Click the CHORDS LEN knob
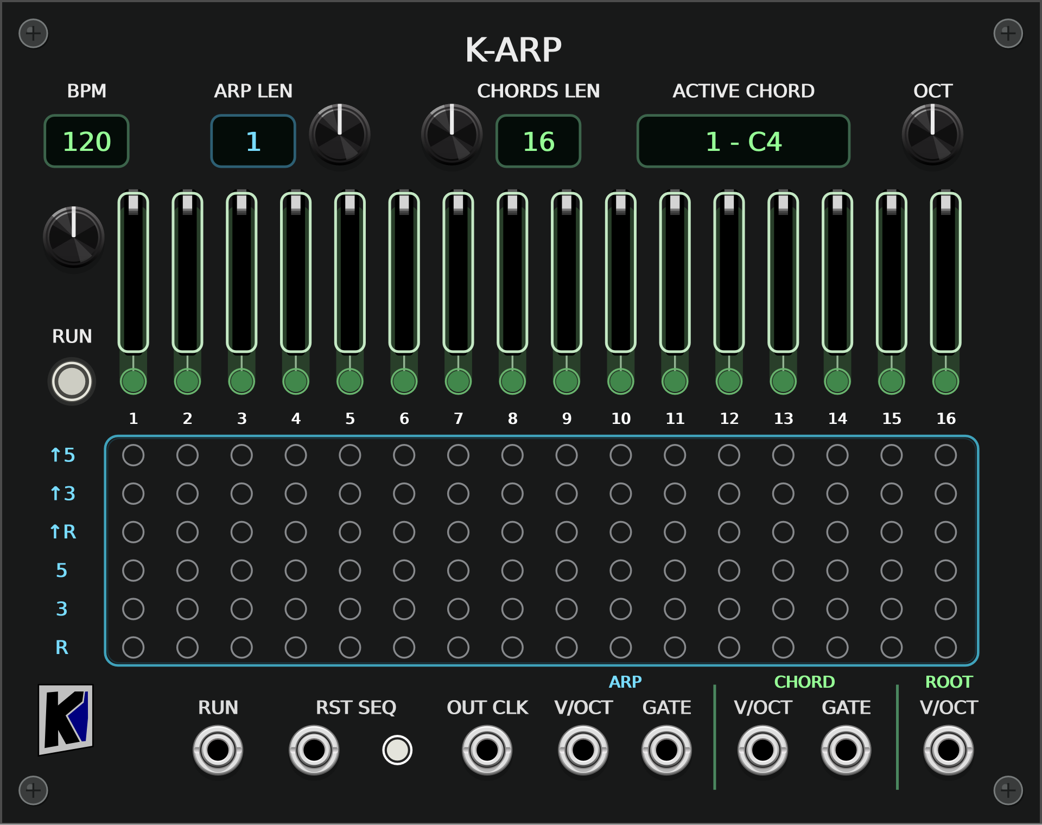Image resolution: width=1042 pixels, height=825 pixels. (452, 135)
